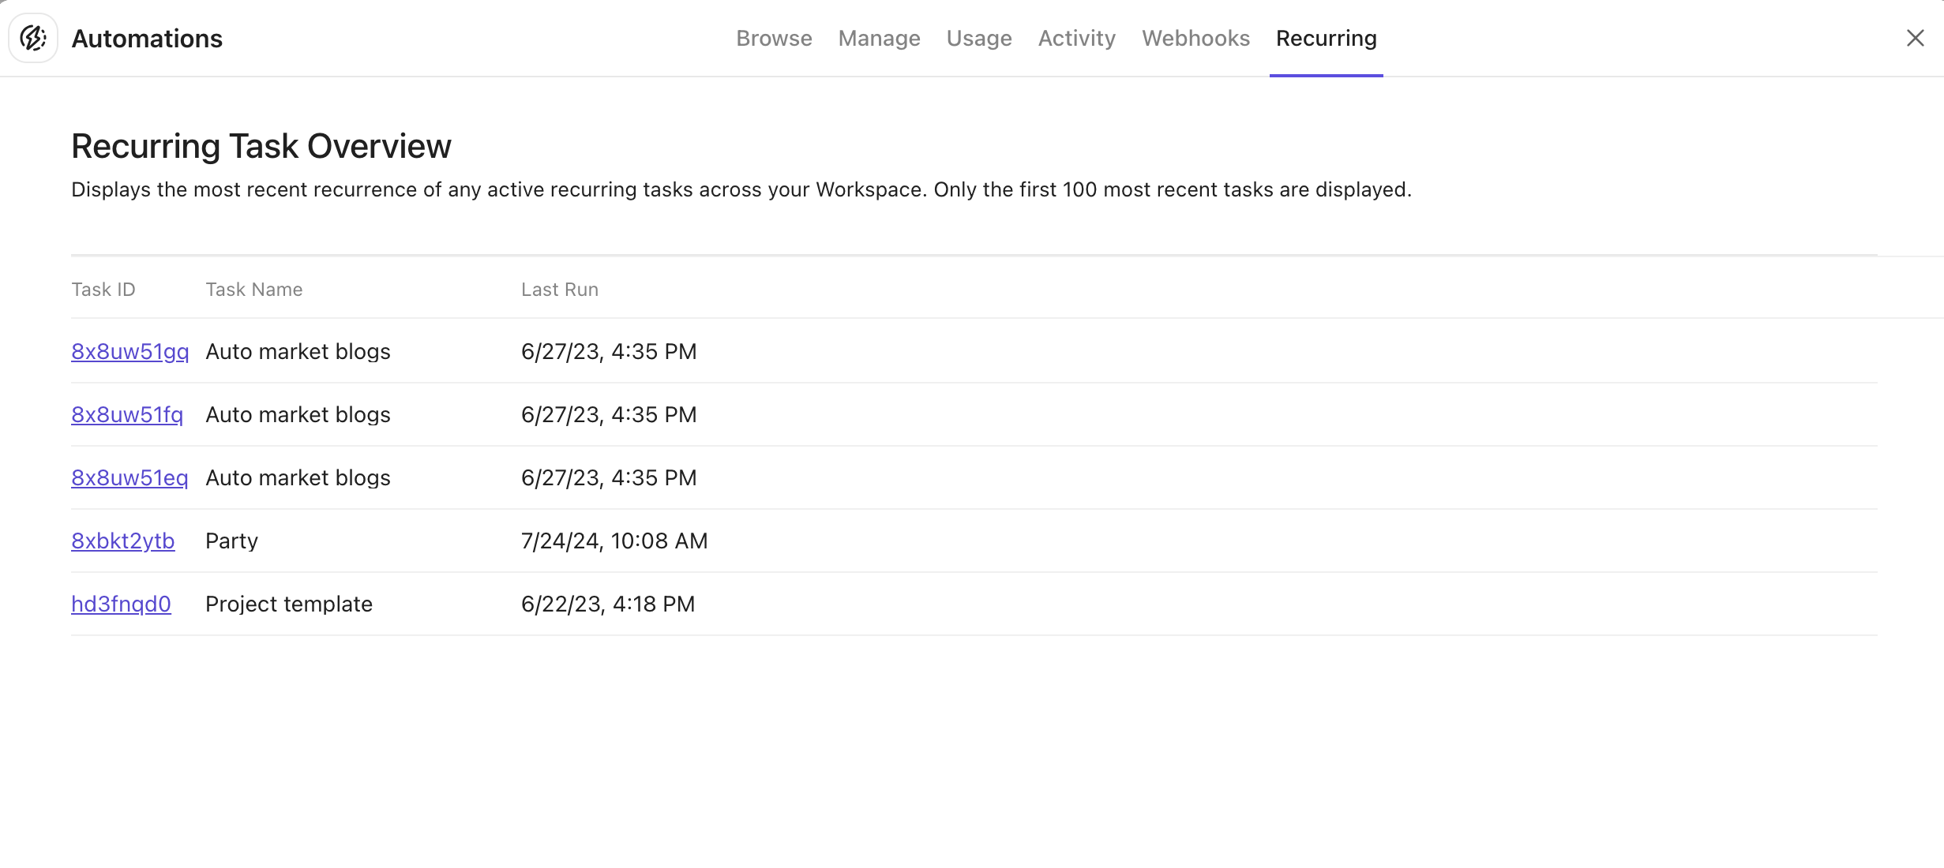Select the Recurring tab
1944x868 pixels.
tap(1326, 38)
